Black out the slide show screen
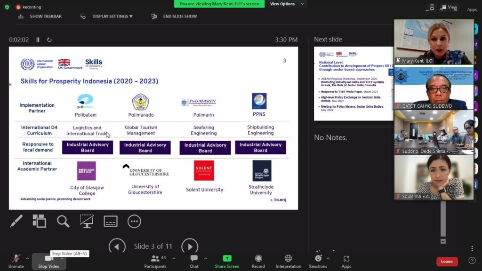The width and height of the screenshot is (482, 271). 87,221
